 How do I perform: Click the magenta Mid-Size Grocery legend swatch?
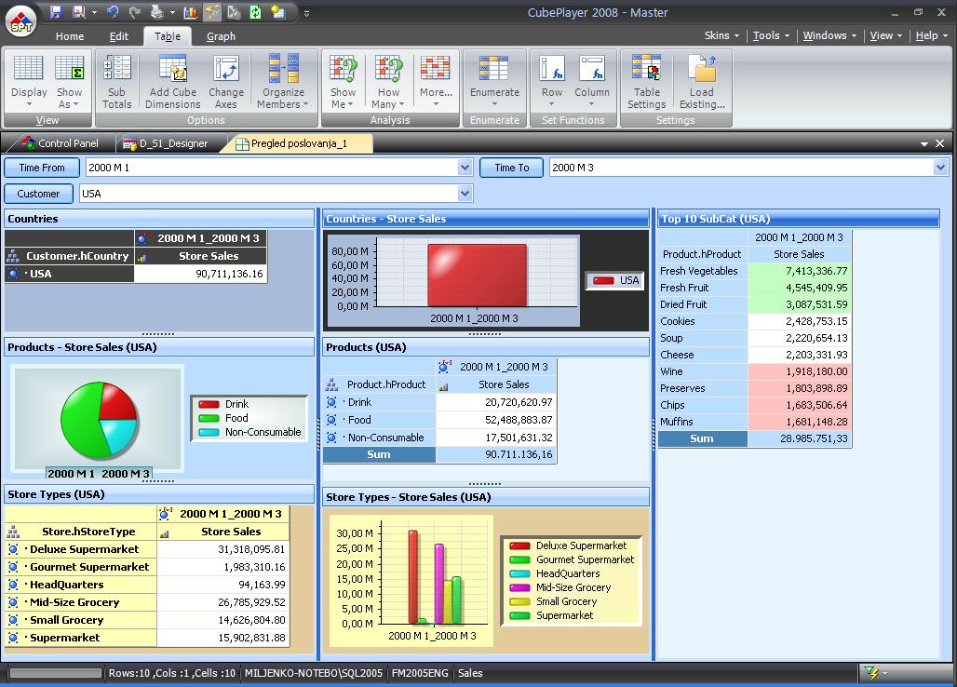coord(520,587)
